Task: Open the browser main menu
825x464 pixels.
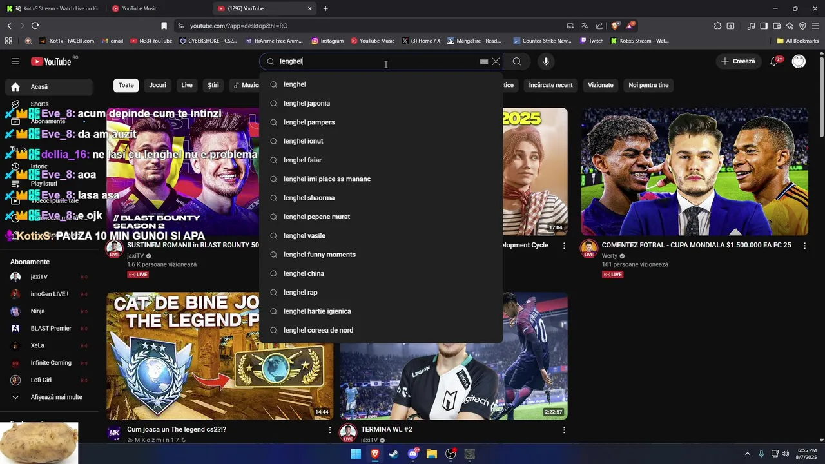Action: point(816,26)
